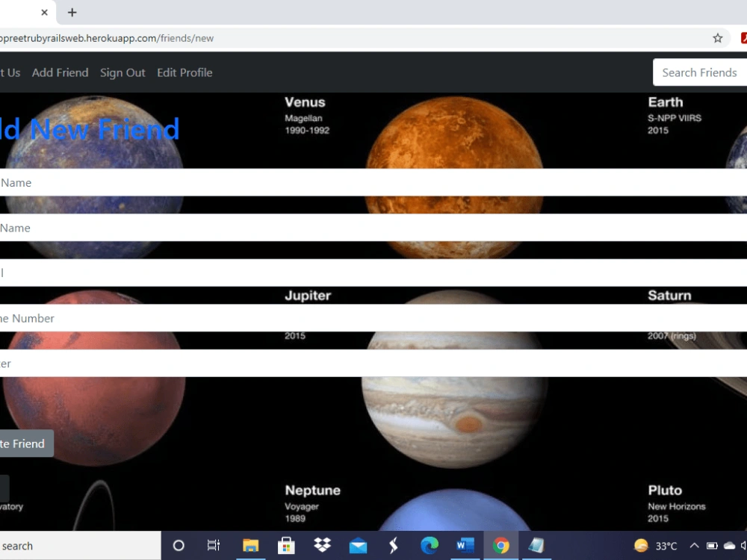
Task: Click the Pluto label text
Action: [x=665, y=491]
